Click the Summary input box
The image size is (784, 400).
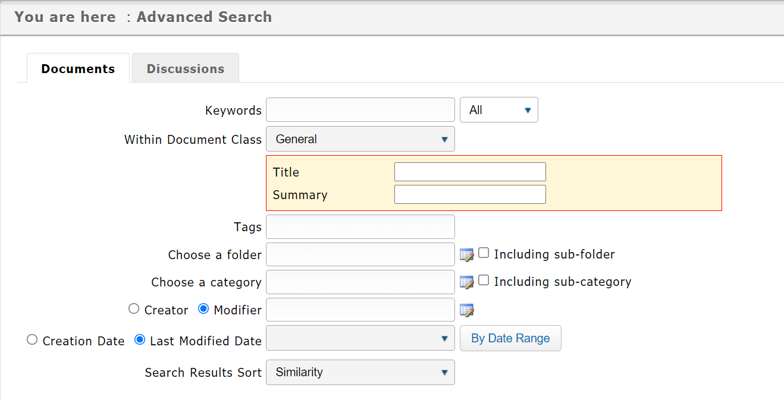(x=470, y=194)
